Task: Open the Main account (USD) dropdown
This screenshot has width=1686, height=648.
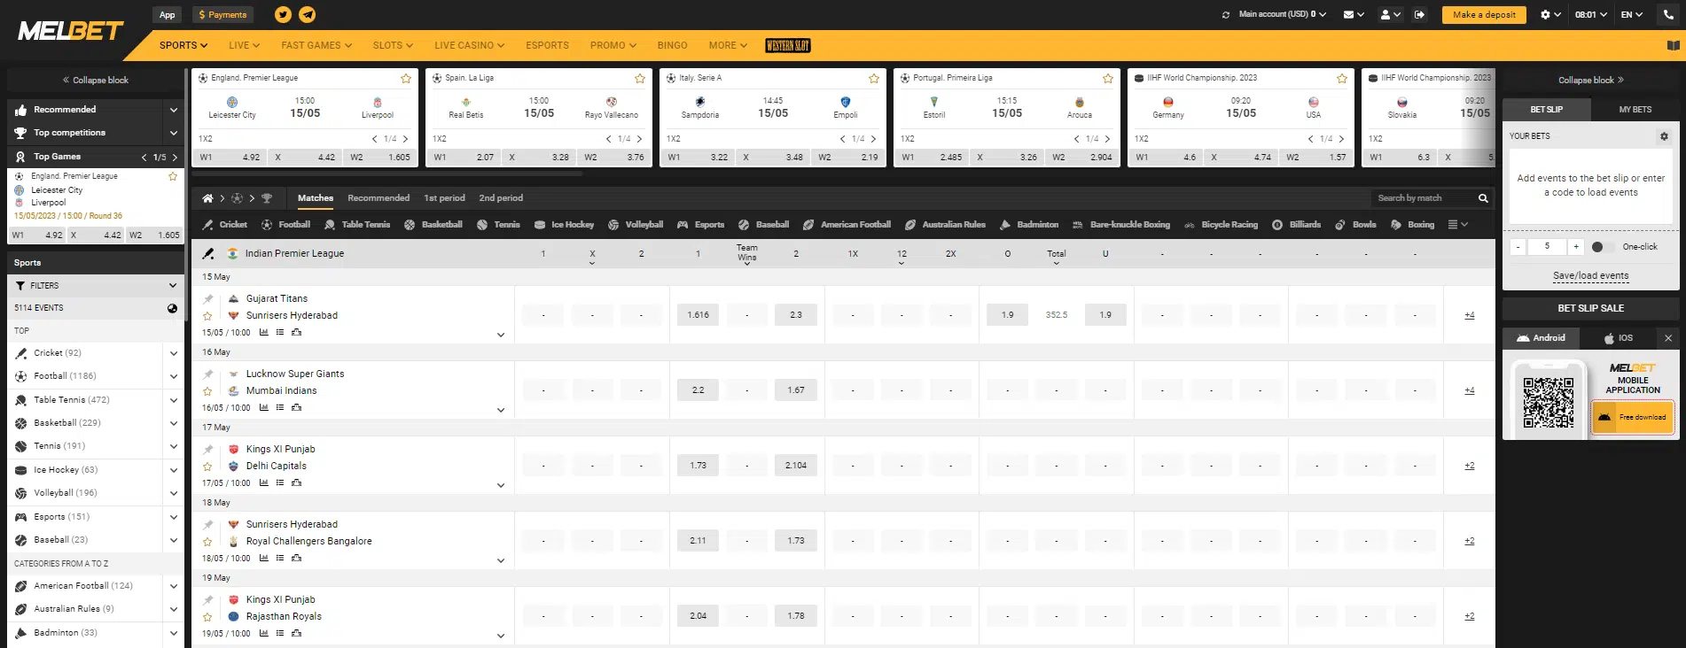Action: click(1283, 15)
